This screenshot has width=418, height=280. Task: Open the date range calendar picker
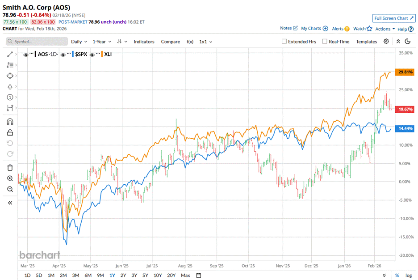pos(199,275)
